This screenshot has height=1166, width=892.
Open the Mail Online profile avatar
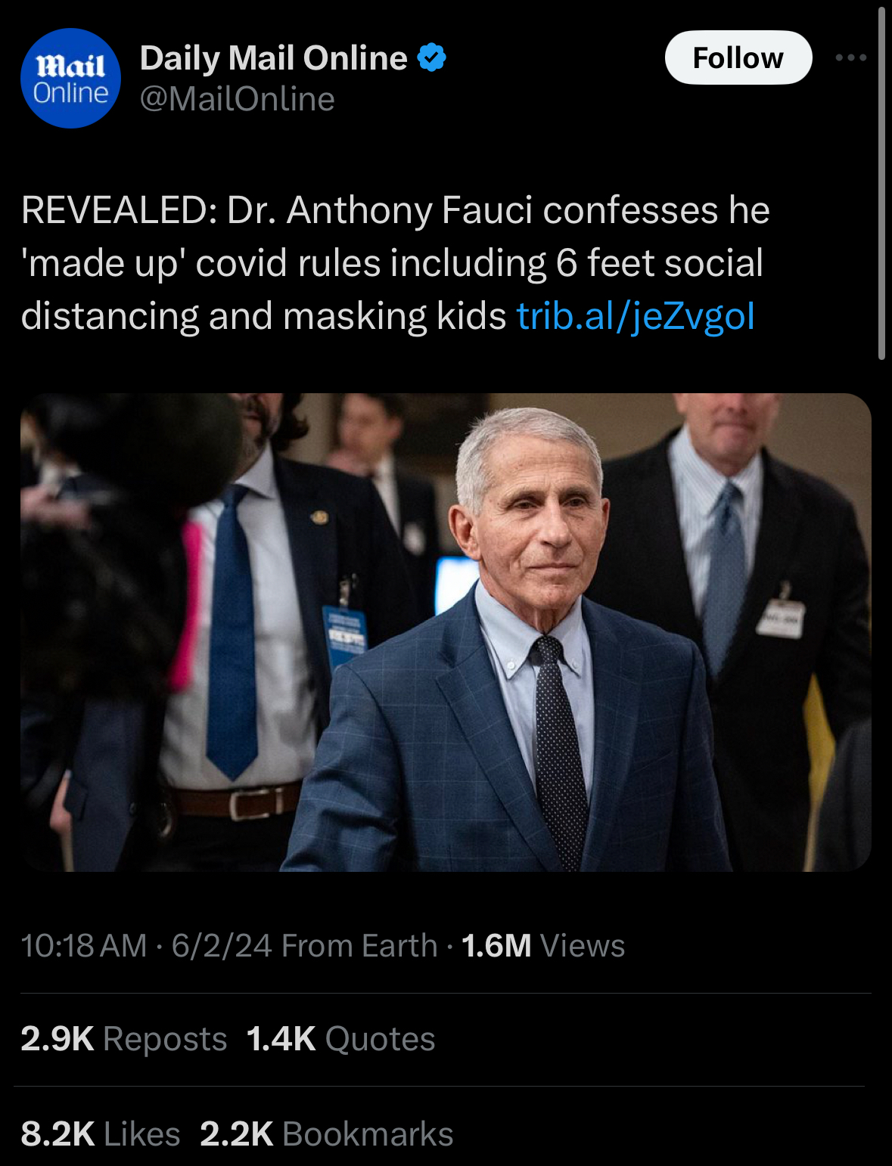pyautogui.click(x=70, y=79)
